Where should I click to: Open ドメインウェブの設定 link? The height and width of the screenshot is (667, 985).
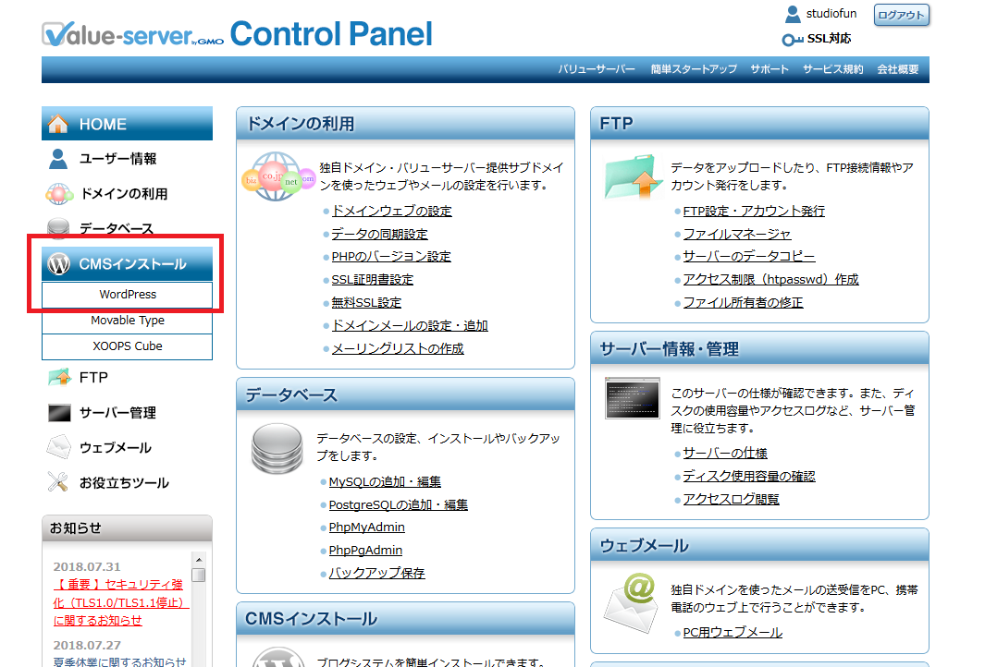pos(391,211)
